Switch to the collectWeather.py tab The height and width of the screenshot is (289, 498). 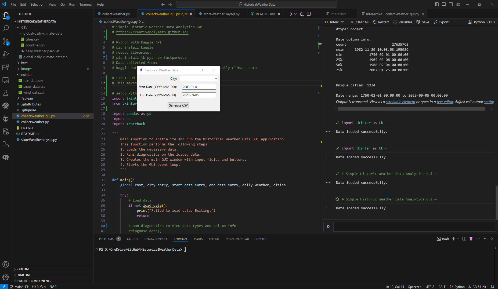tap(116, 14)
